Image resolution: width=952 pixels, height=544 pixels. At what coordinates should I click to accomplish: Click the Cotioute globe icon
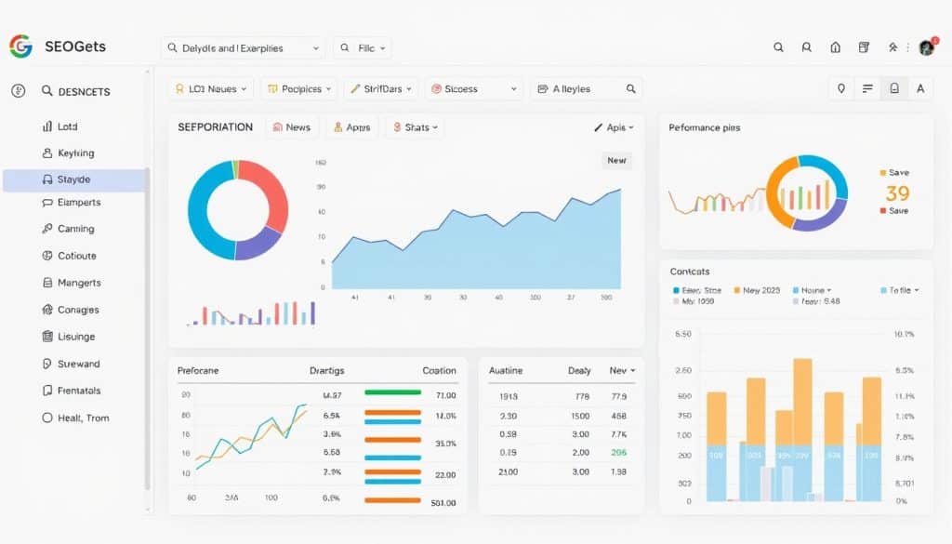pos(47,256)
